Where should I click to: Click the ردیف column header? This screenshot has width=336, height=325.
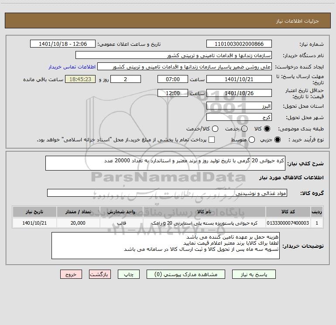pos(317,212)
